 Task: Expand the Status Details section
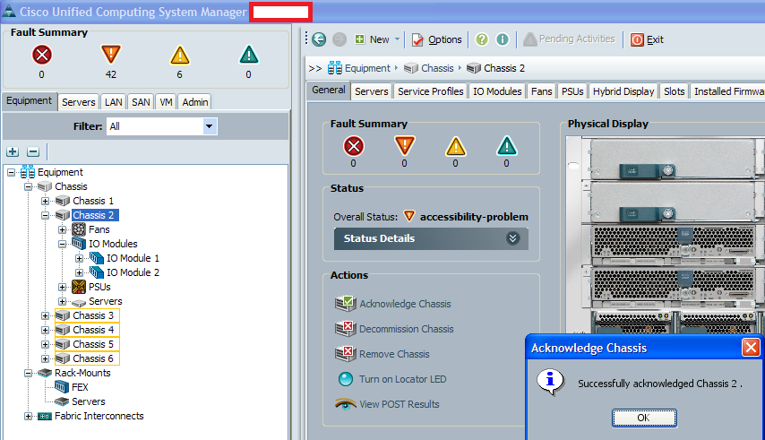click(512, 238)
